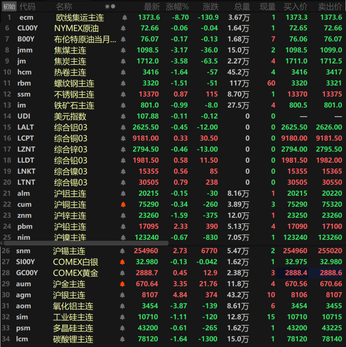Click the bell icon for 综合铜03
346x347 pixels.
point(123,138)
